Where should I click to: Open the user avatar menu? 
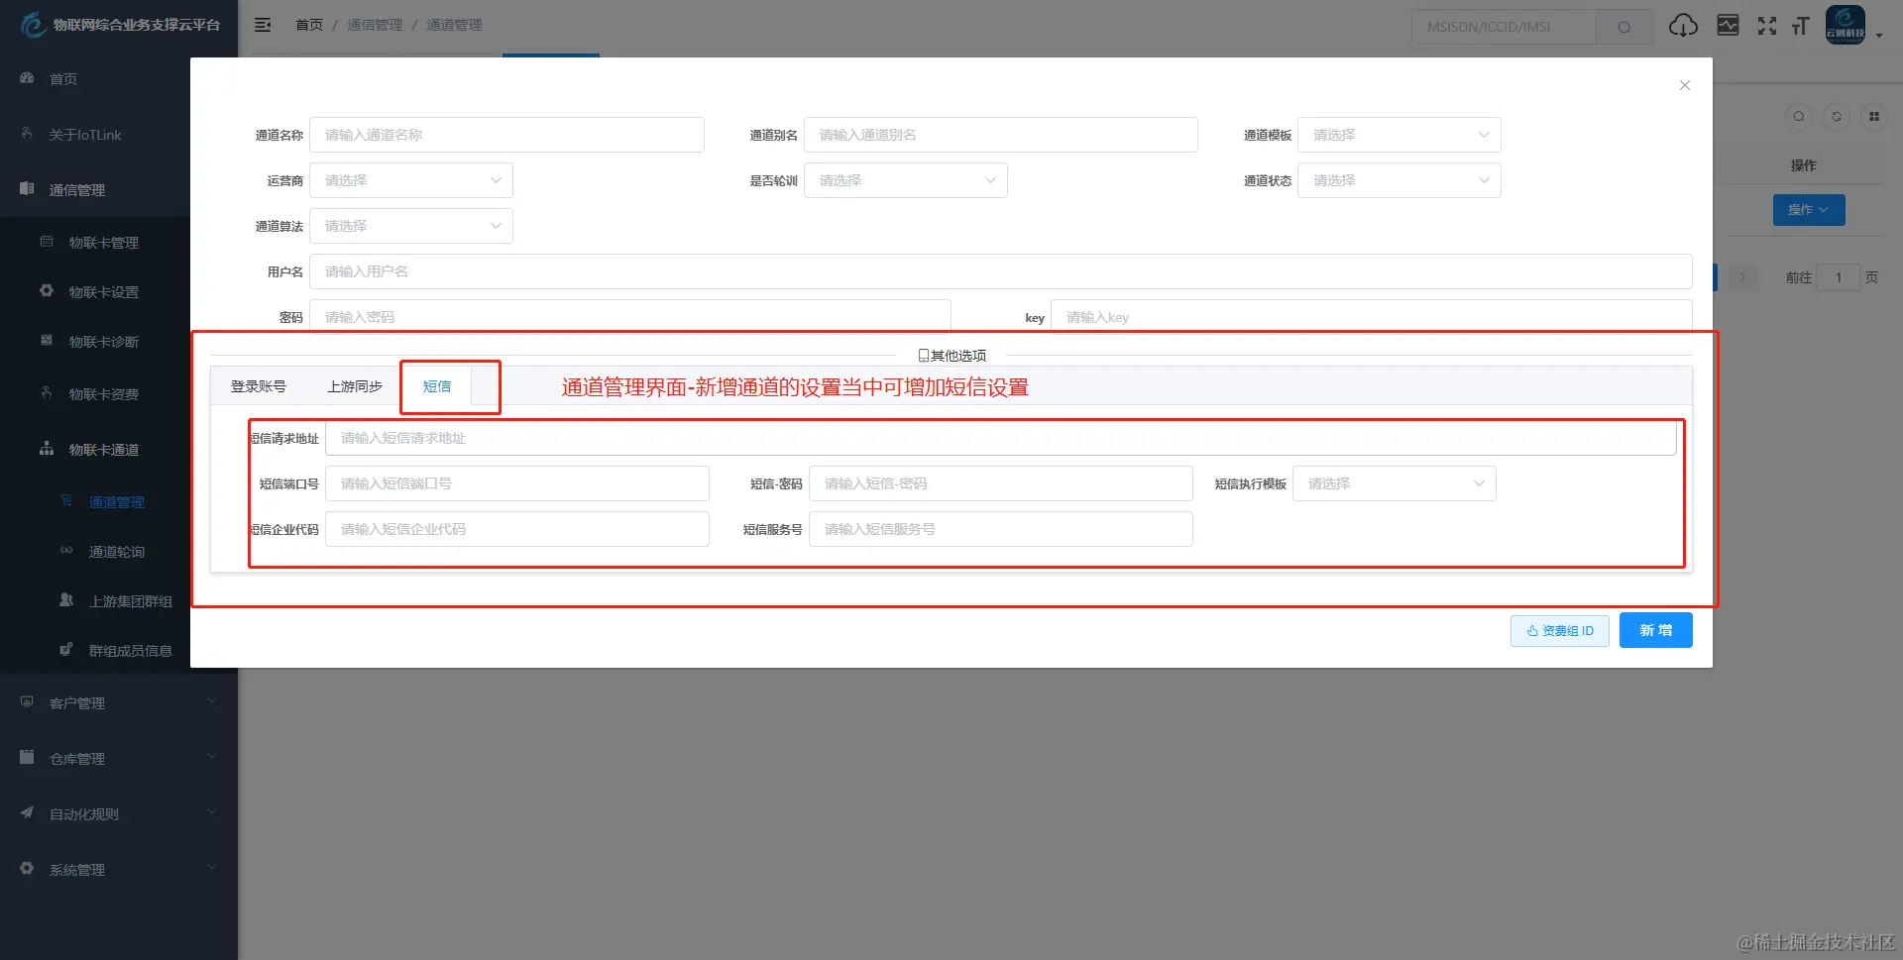click(1846, 25)
